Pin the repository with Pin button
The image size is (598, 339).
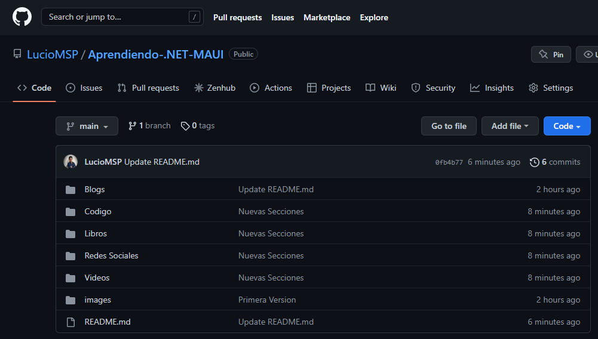pyautogui.click(x=551, y=54)
